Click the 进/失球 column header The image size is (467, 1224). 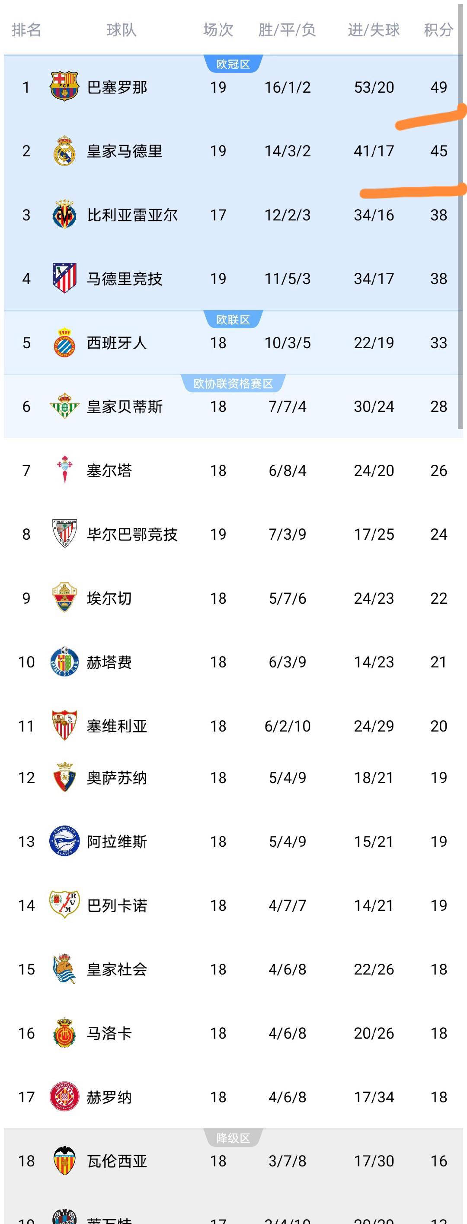coord(374,30)
